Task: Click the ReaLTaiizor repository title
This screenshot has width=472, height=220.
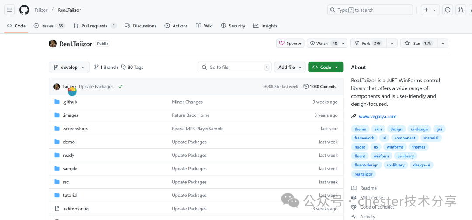Action: click(x=76, y=44)
